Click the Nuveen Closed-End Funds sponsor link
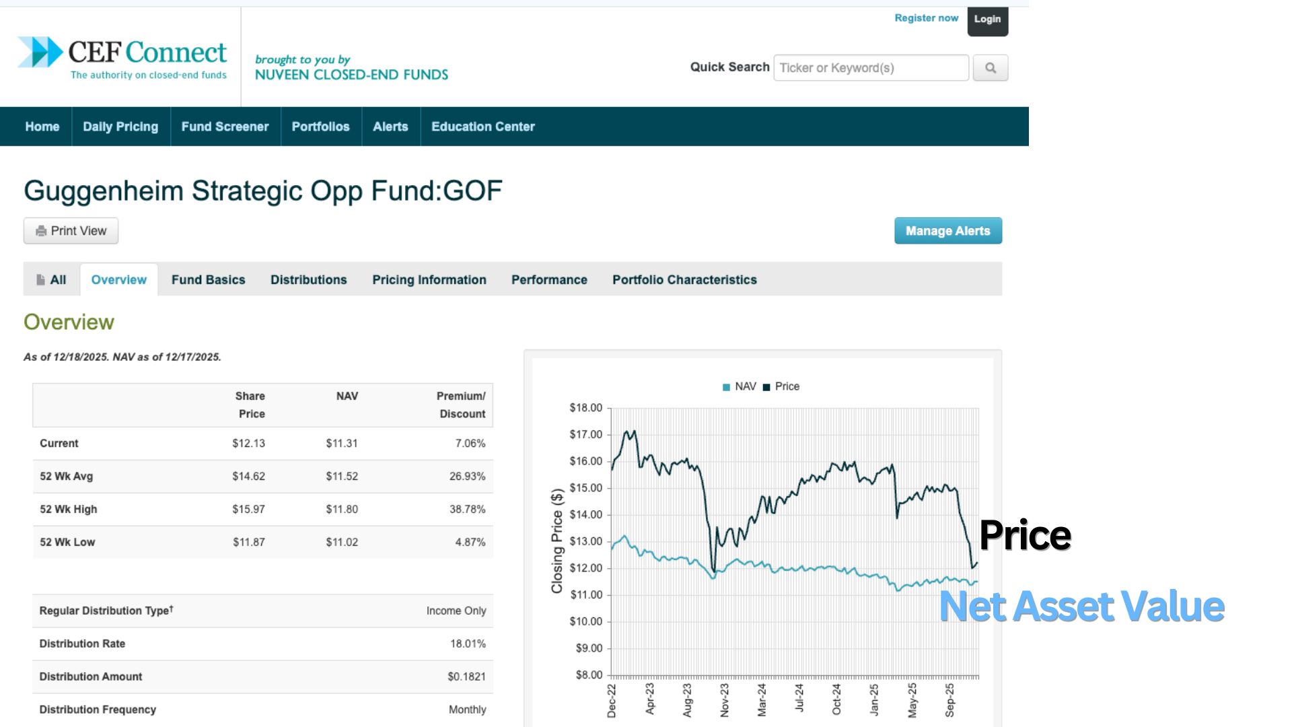Viewport: 1292px width, 727px height. pyautogui.click(x=351, y=75)
